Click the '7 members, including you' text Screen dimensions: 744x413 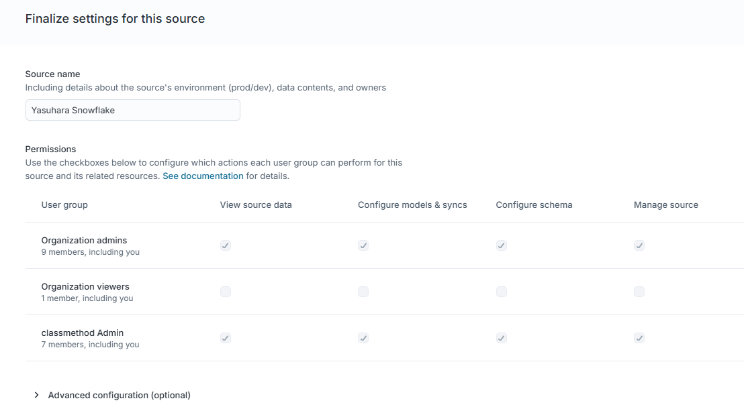tap(90, 345)
